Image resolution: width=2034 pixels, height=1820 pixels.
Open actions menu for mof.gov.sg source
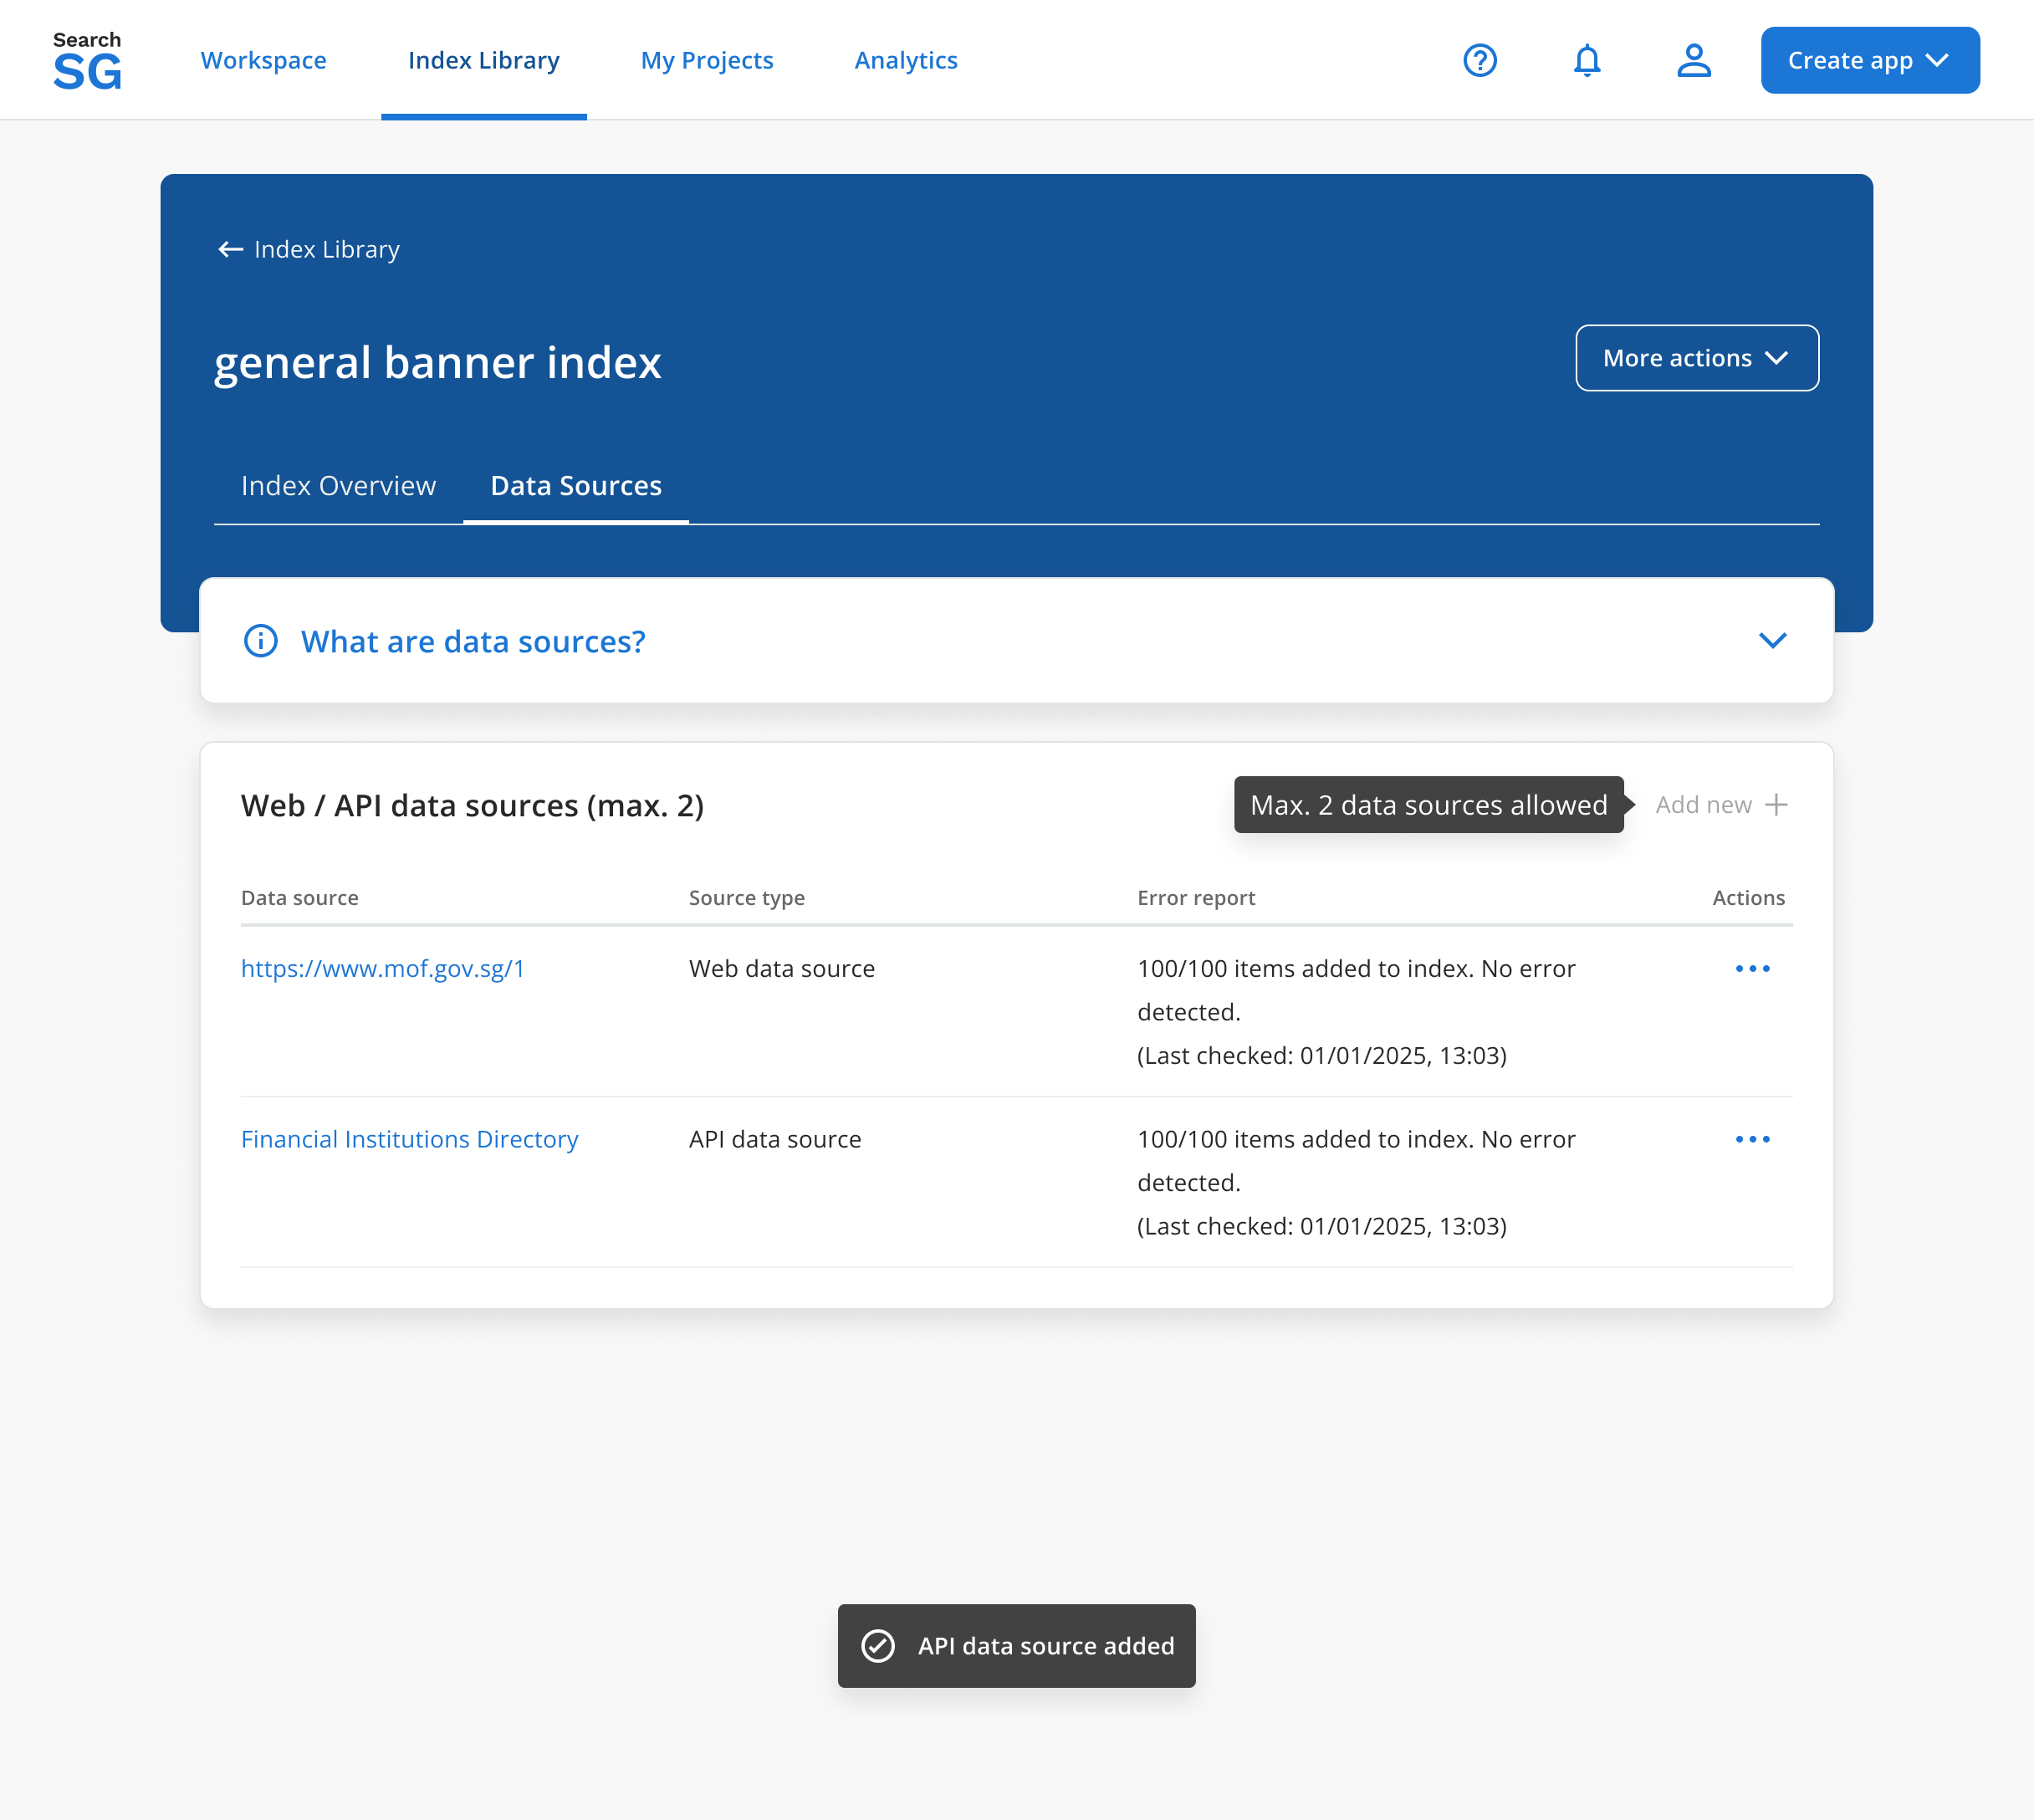coord(1752,969)
